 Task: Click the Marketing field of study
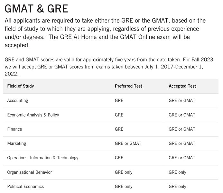17,144
